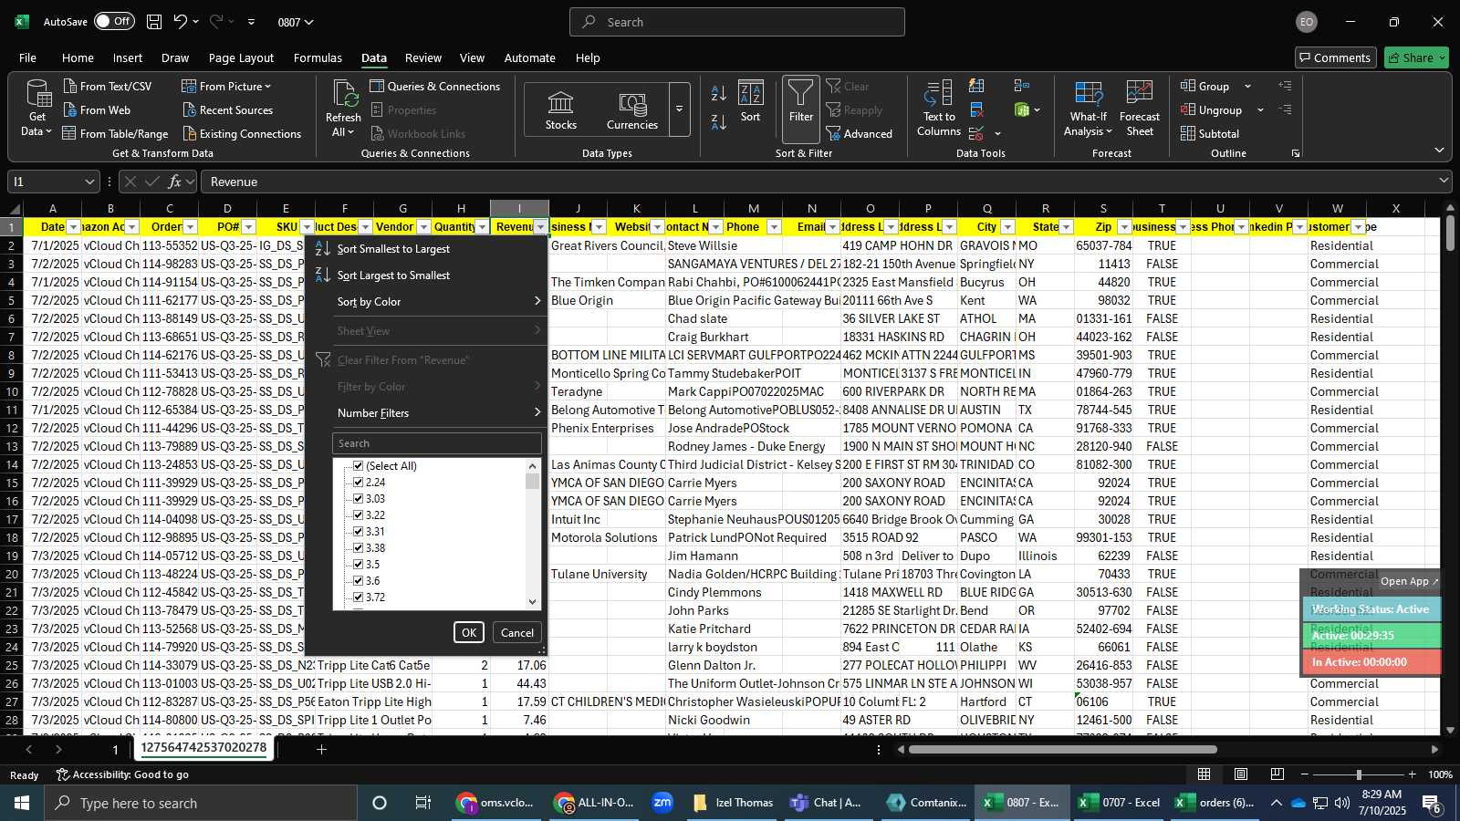The height and width of the screenshot is (821, 1460).
Task: Import From Table/Range
Action: 115,133
